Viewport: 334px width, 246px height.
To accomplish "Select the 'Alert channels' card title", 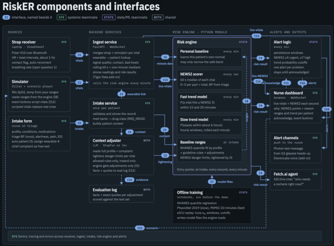I will [286, 138].
